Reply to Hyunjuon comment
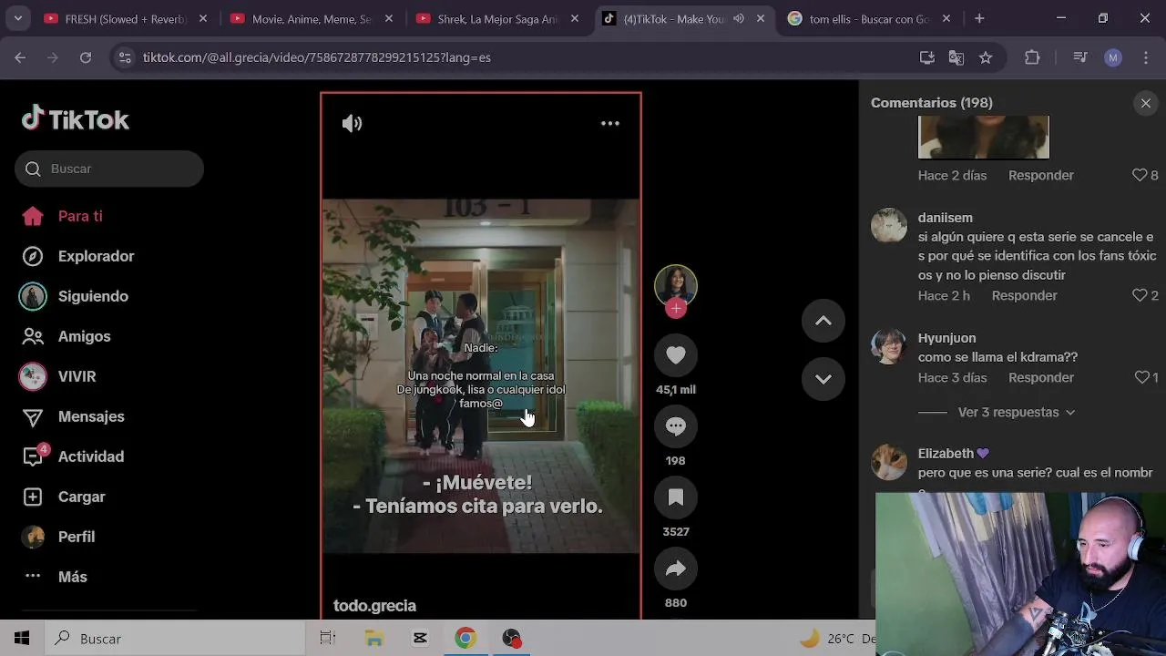 tap(1041, 377)
